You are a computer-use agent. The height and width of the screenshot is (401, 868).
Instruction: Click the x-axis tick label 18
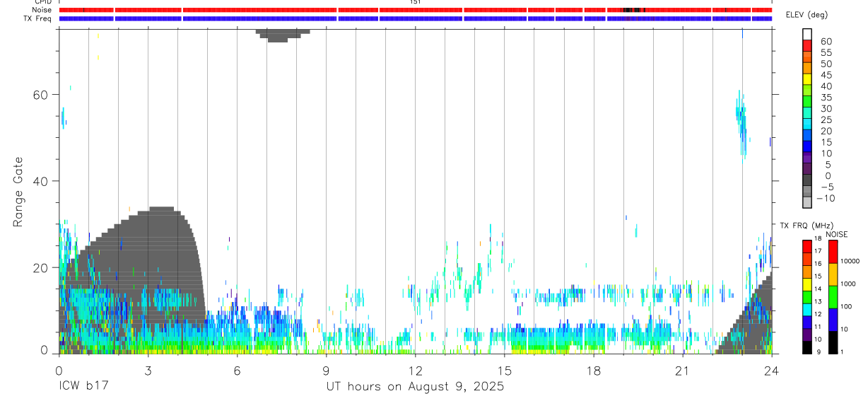(x=593, y=371)
